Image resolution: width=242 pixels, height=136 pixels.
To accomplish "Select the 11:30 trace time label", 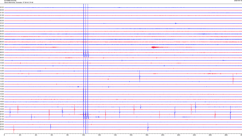I will (2, 68).
